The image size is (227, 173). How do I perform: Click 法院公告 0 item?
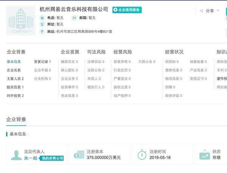pyautogui.click(x=96, y=70)
